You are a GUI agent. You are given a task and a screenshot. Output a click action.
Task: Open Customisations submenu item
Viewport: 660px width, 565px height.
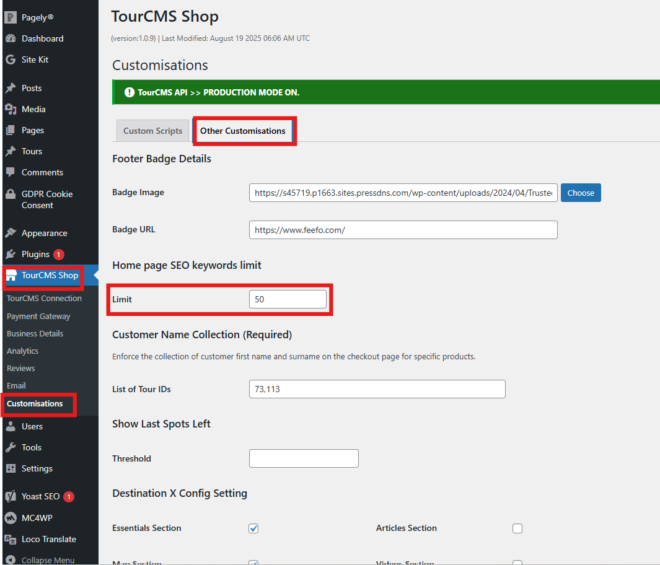35,403
